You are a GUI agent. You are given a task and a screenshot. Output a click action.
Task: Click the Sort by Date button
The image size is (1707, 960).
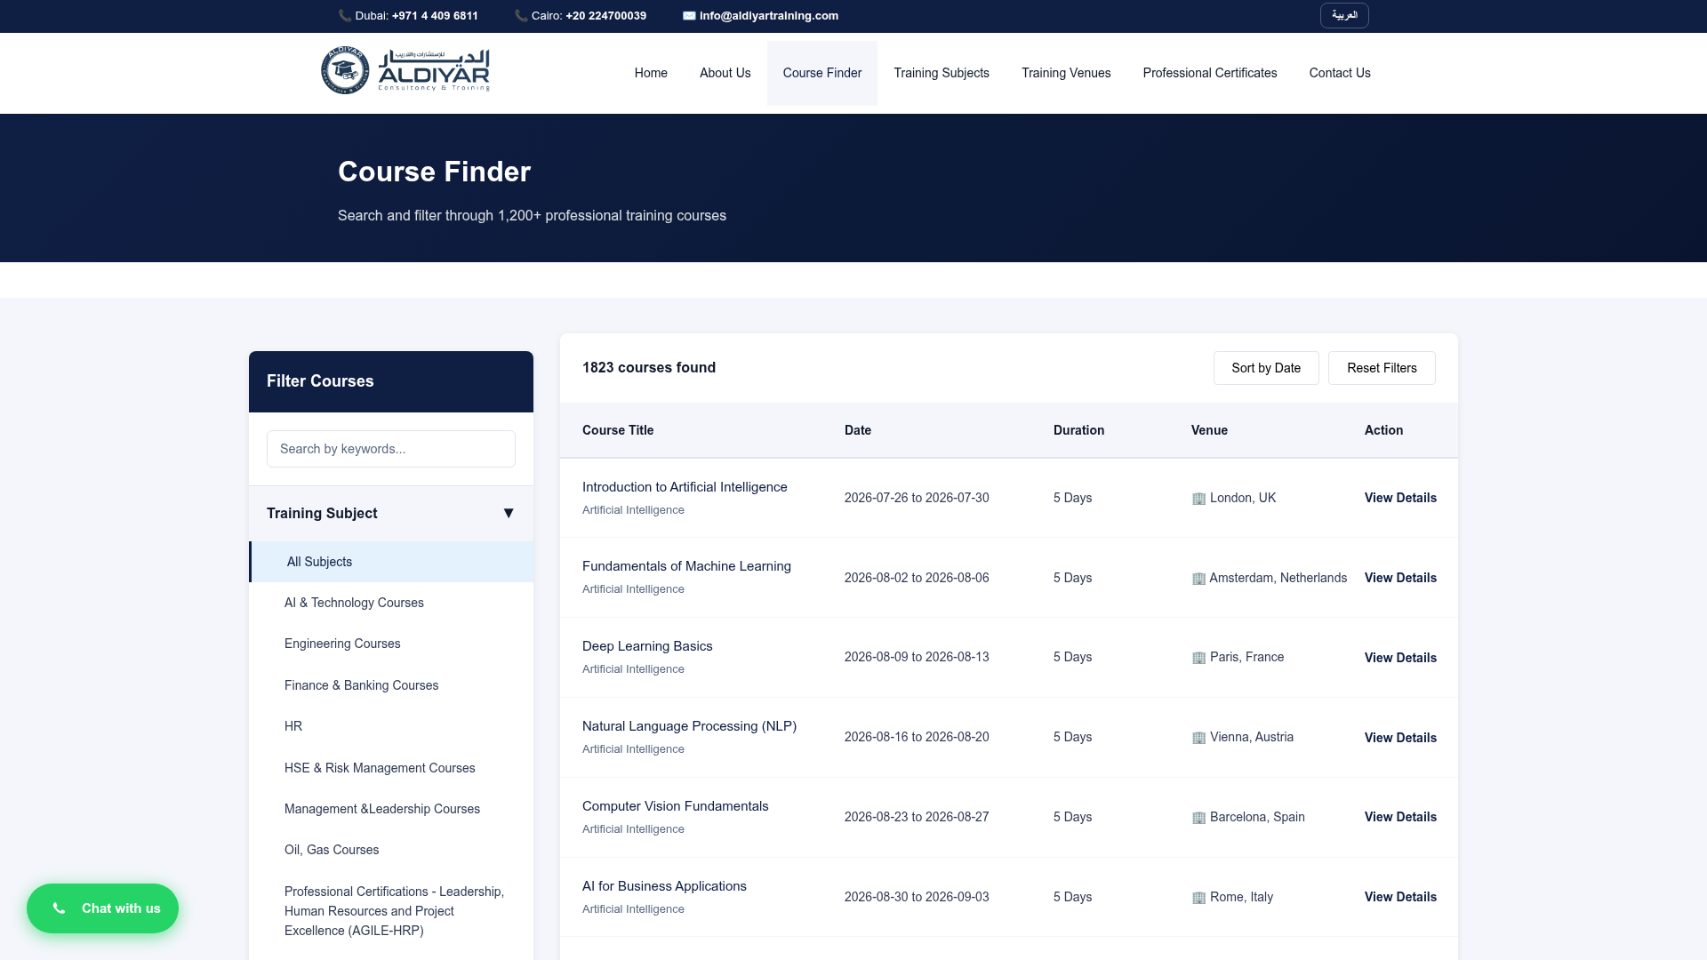click(1266, 368)
